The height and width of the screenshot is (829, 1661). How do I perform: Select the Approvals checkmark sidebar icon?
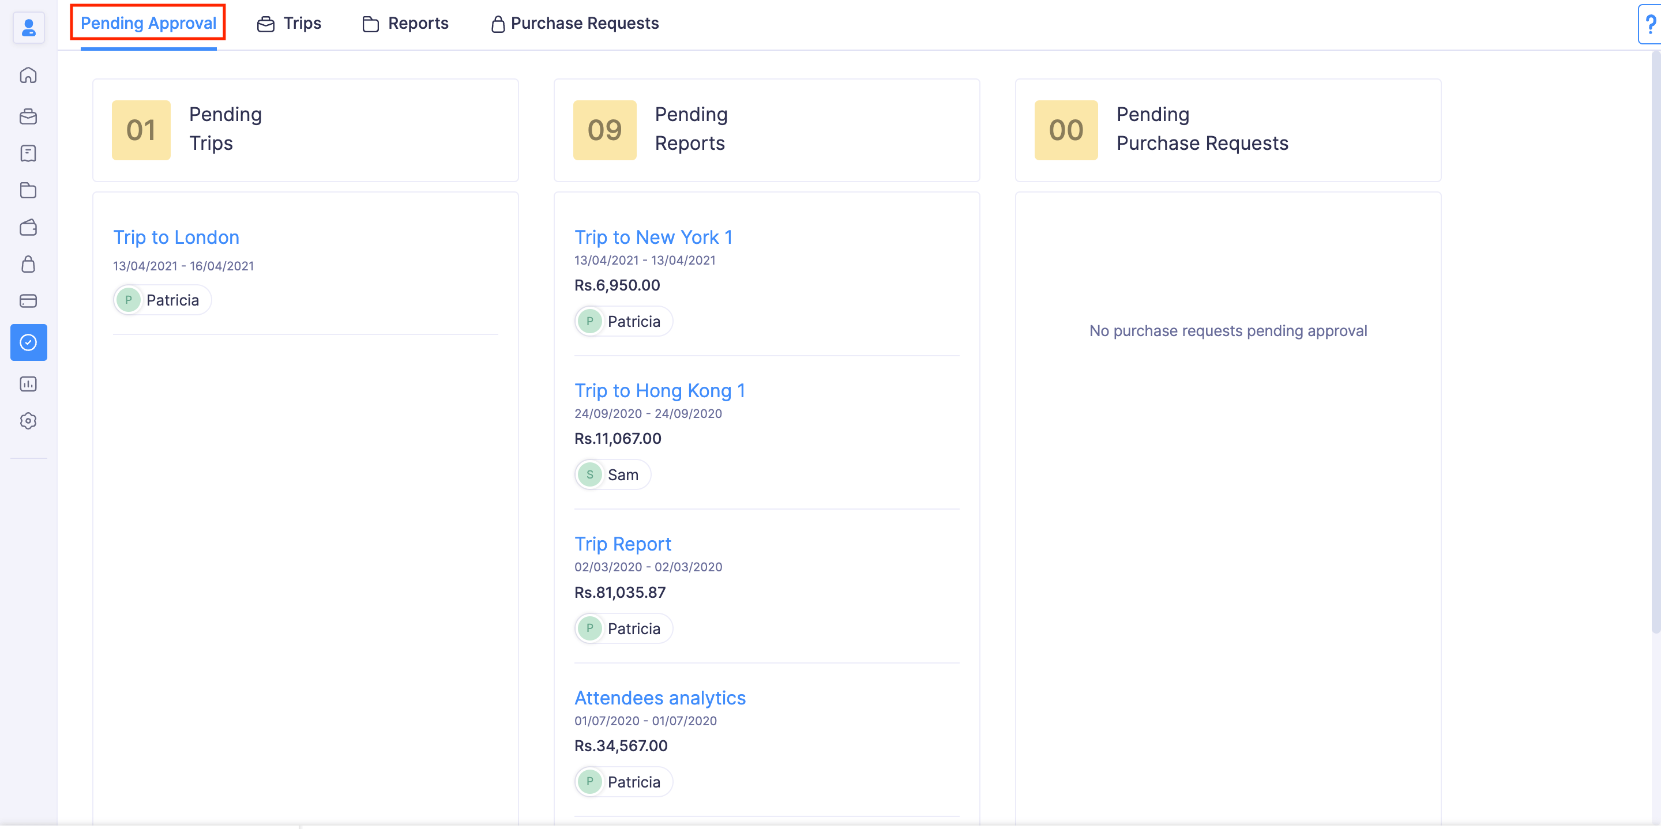click(x=28, y=342)
